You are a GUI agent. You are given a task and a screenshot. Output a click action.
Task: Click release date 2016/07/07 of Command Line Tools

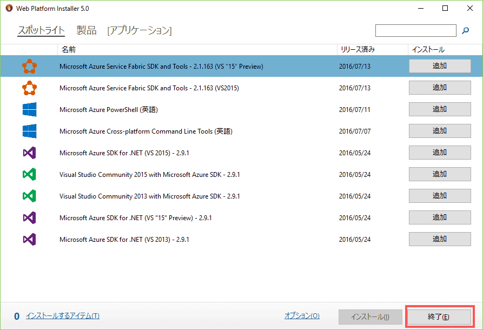[x=355, y=131]
